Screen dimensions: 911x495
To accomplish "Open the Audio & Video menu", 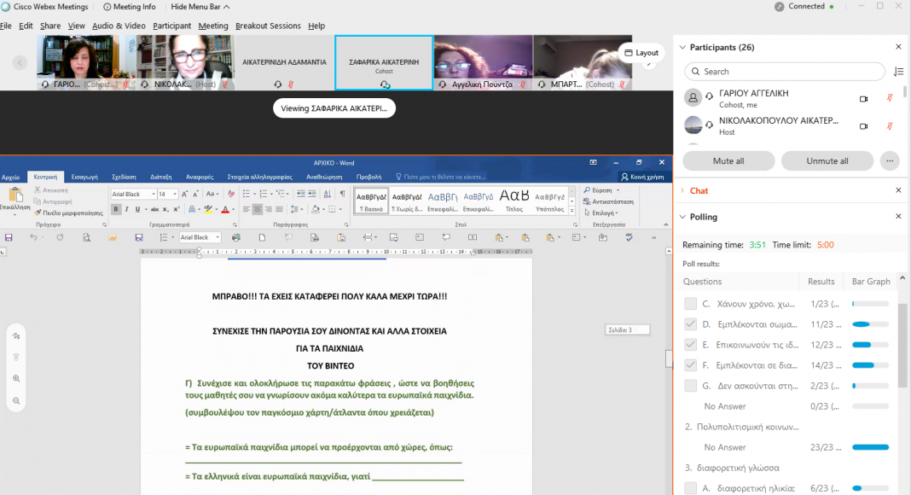I will (x=119, y=26).
